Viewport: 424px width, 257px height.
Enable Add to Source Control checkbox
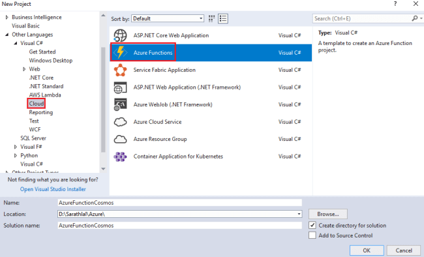tap(312, 235)
